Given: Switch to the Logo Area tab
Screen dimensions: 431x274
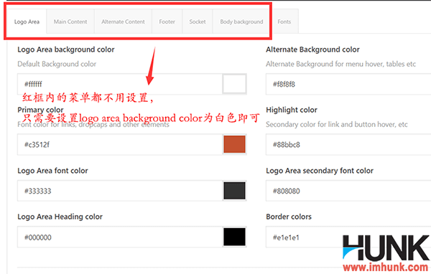Looking at the screenshot, I should (x=27, y=22).
